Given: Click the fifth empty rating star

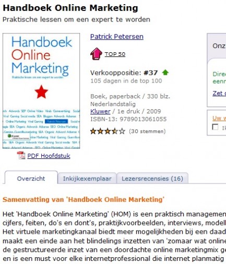Looking at the screenshot, I should click(x=122, y=131).
